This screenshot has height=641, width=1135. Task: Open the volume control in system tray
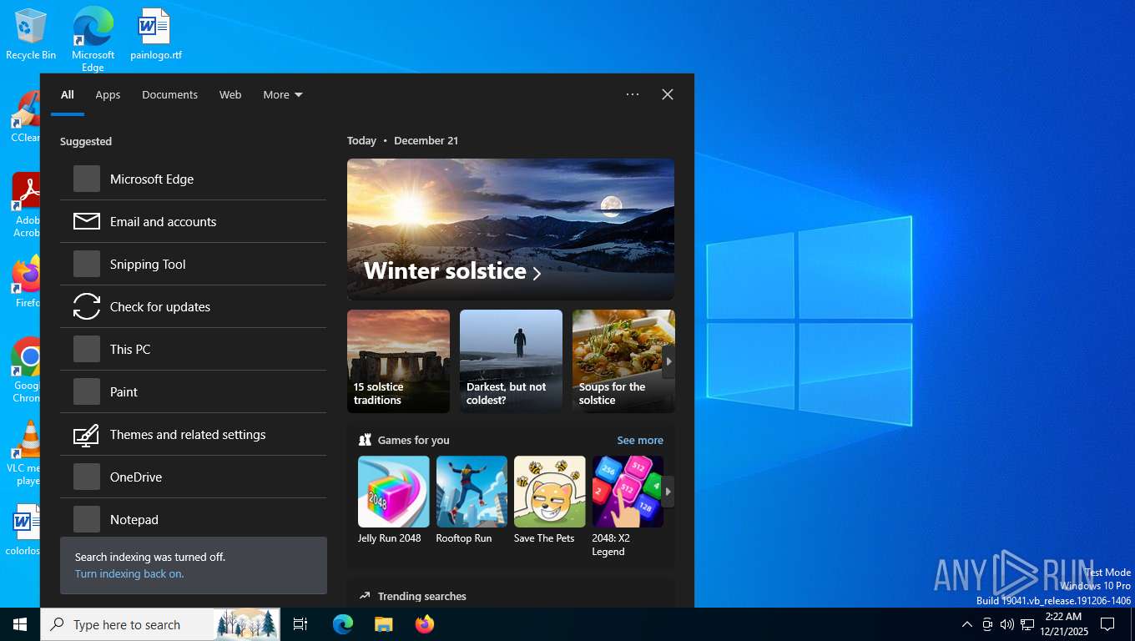[x=1006, y=624]
